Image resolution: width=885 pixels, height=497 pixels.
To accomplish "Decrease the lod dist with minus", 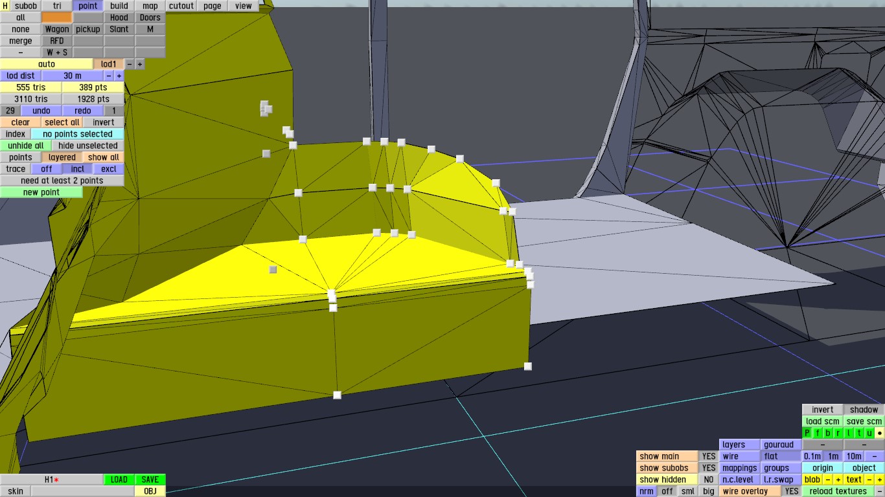I will pos(109,76).
